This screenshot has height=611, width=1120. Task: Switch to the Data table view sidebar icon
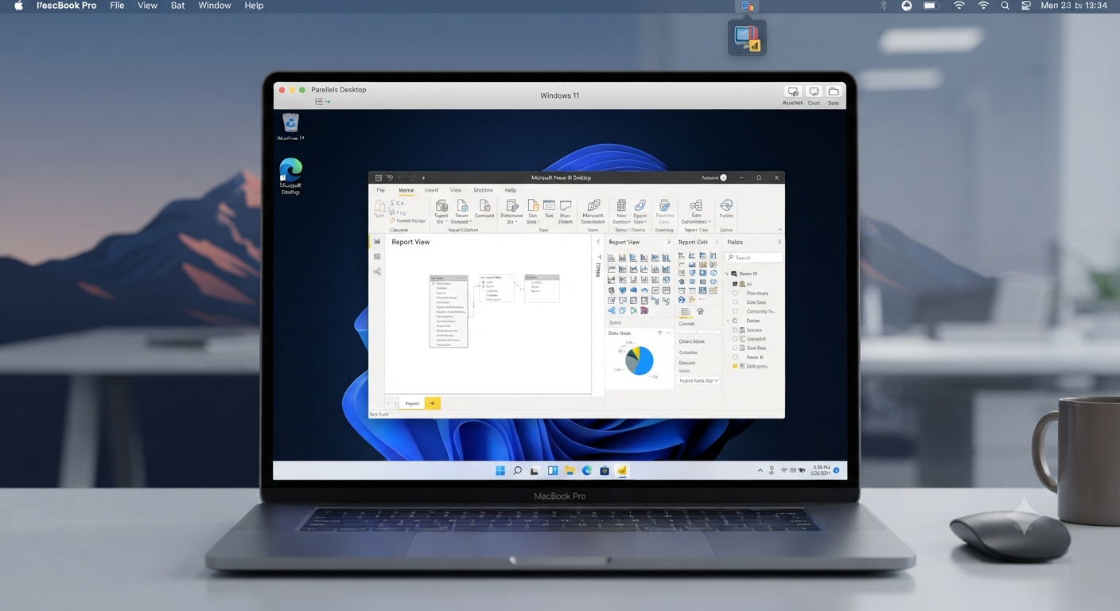point(377,256)
